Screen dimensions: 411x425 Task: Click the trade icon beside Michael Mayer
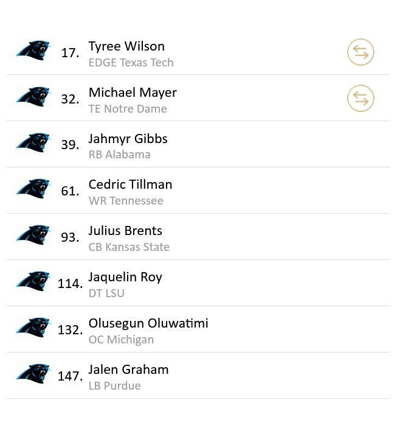(x=361, y=99)
